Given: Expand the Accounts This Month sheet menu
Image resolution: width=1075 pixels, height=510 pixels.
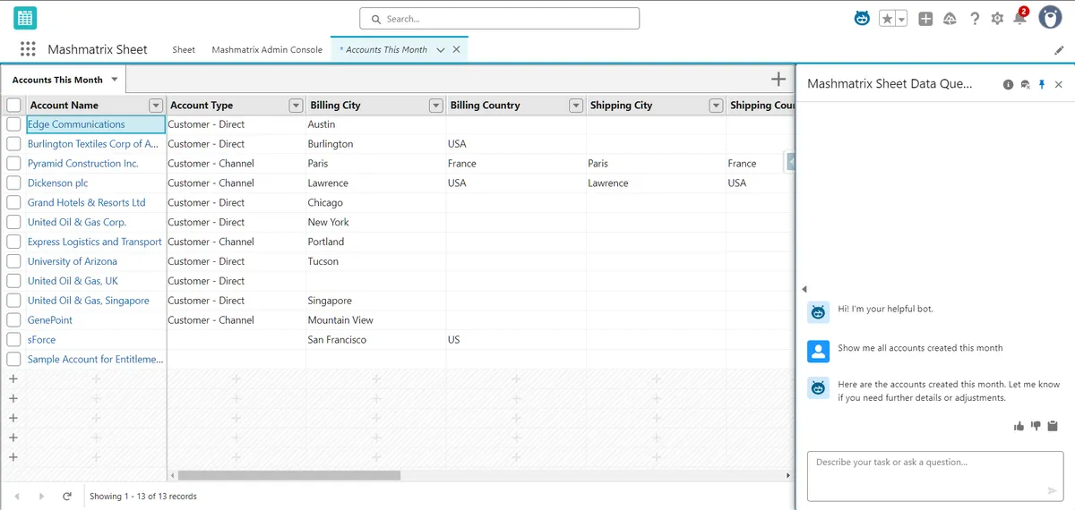Looking at the screenshot, I should 114,80.
